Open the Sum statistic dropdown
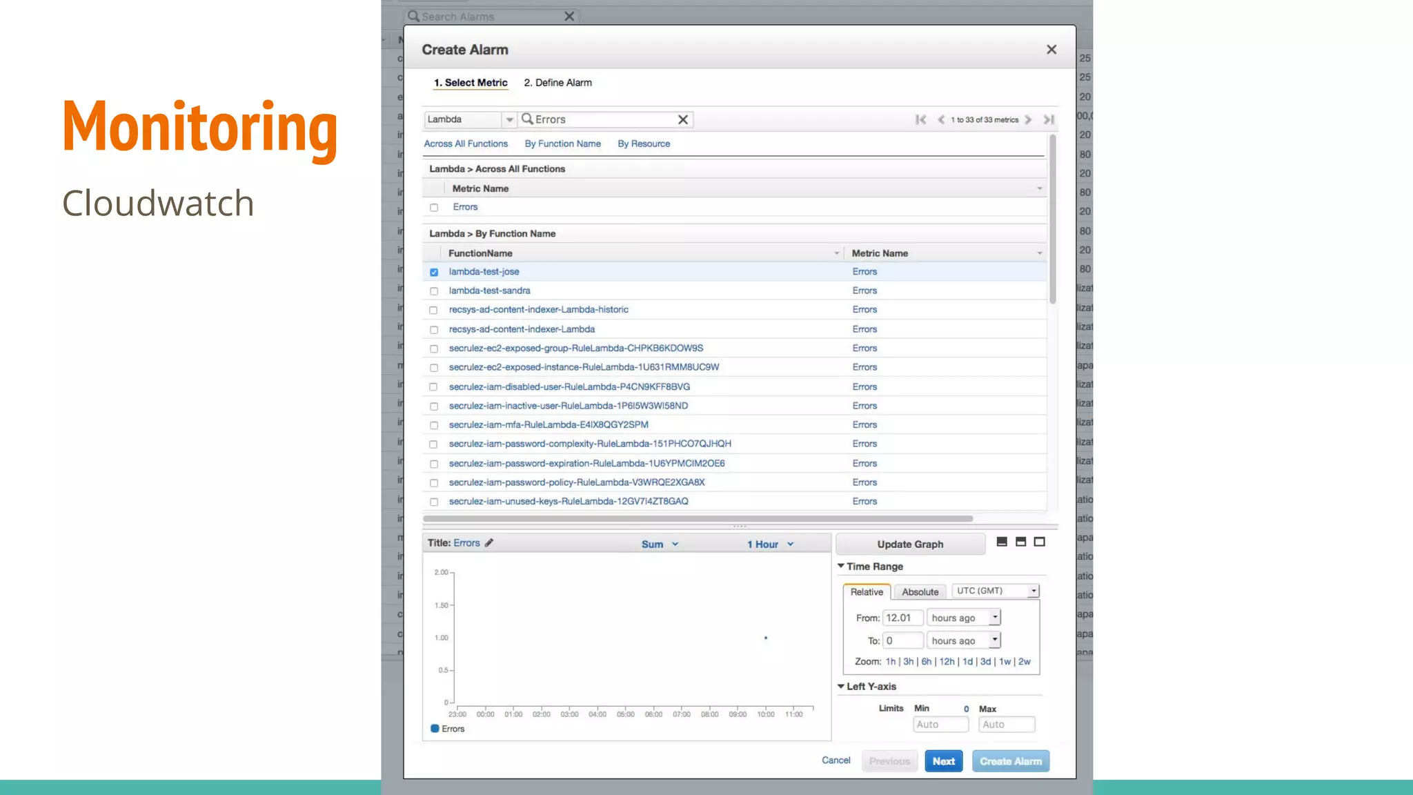 [660, 544]
